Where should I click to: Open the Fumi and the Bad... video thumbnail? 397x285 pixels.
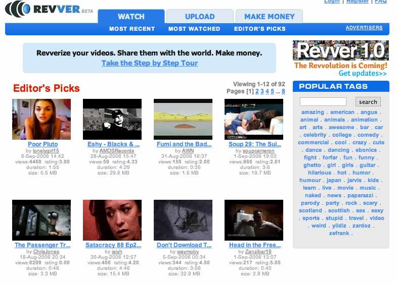pos(183,119)
